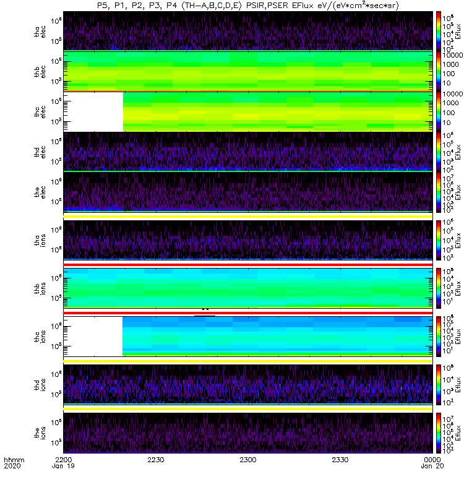Click the 1000 tick on thb elec colorbar

coord(451,64)
